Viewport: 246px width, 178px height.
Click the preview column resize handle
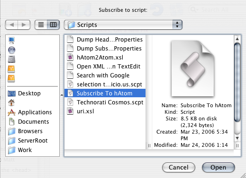click(237, 145)
